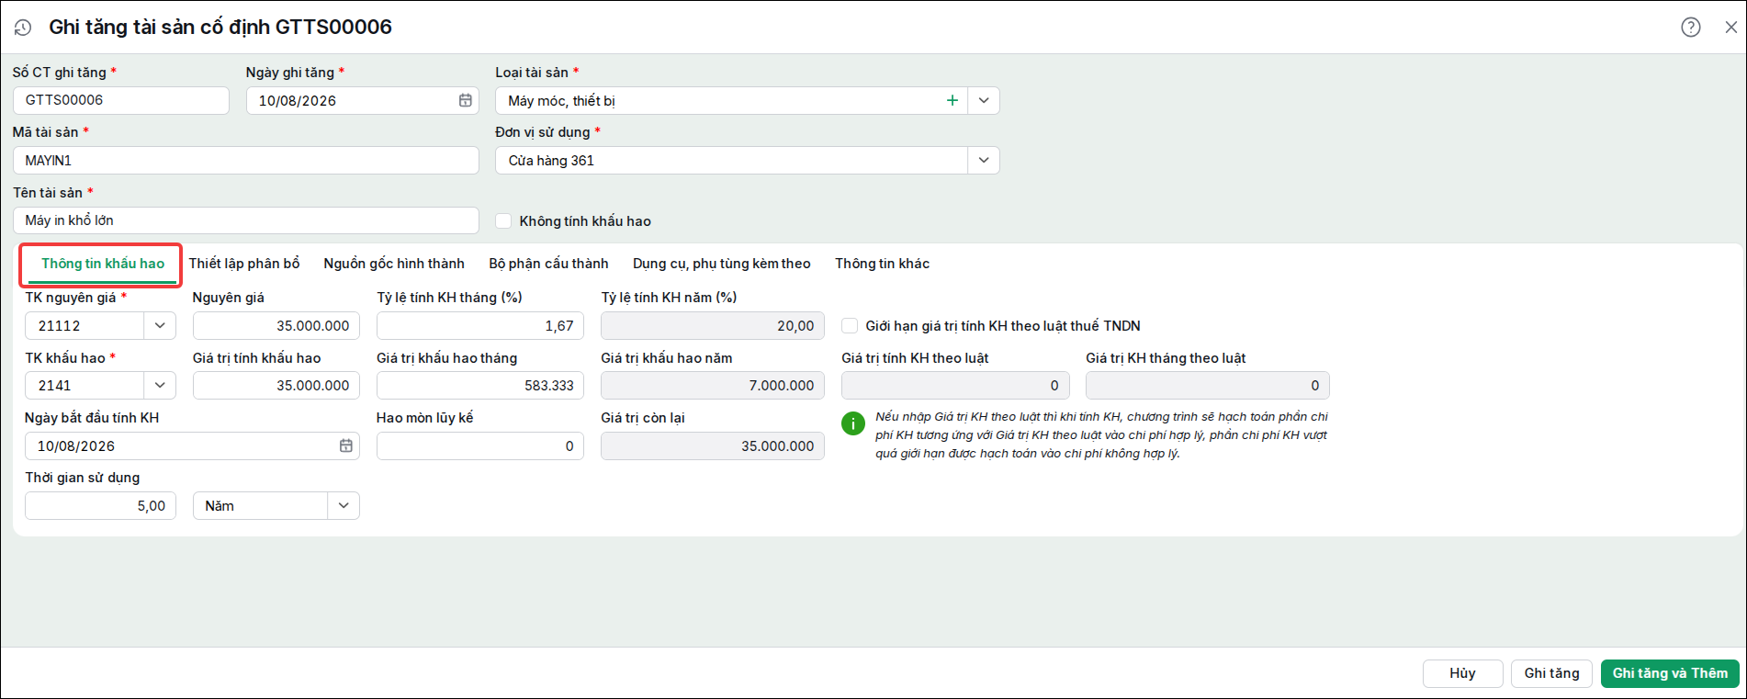This screenshot has width=1747, height=699.
Task: Close the asset dialog with X
Action: point(1731,28)
